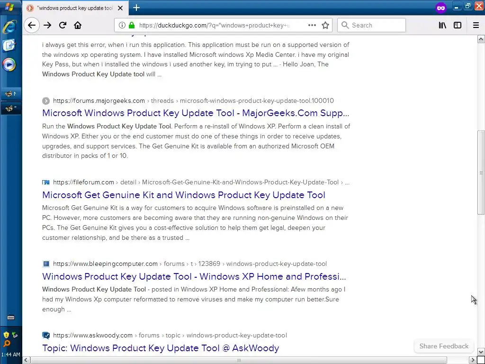The image size is (485, 364).
Task: Open AskWoody Product Key Update Tool topic
Action: pos(161,348)
